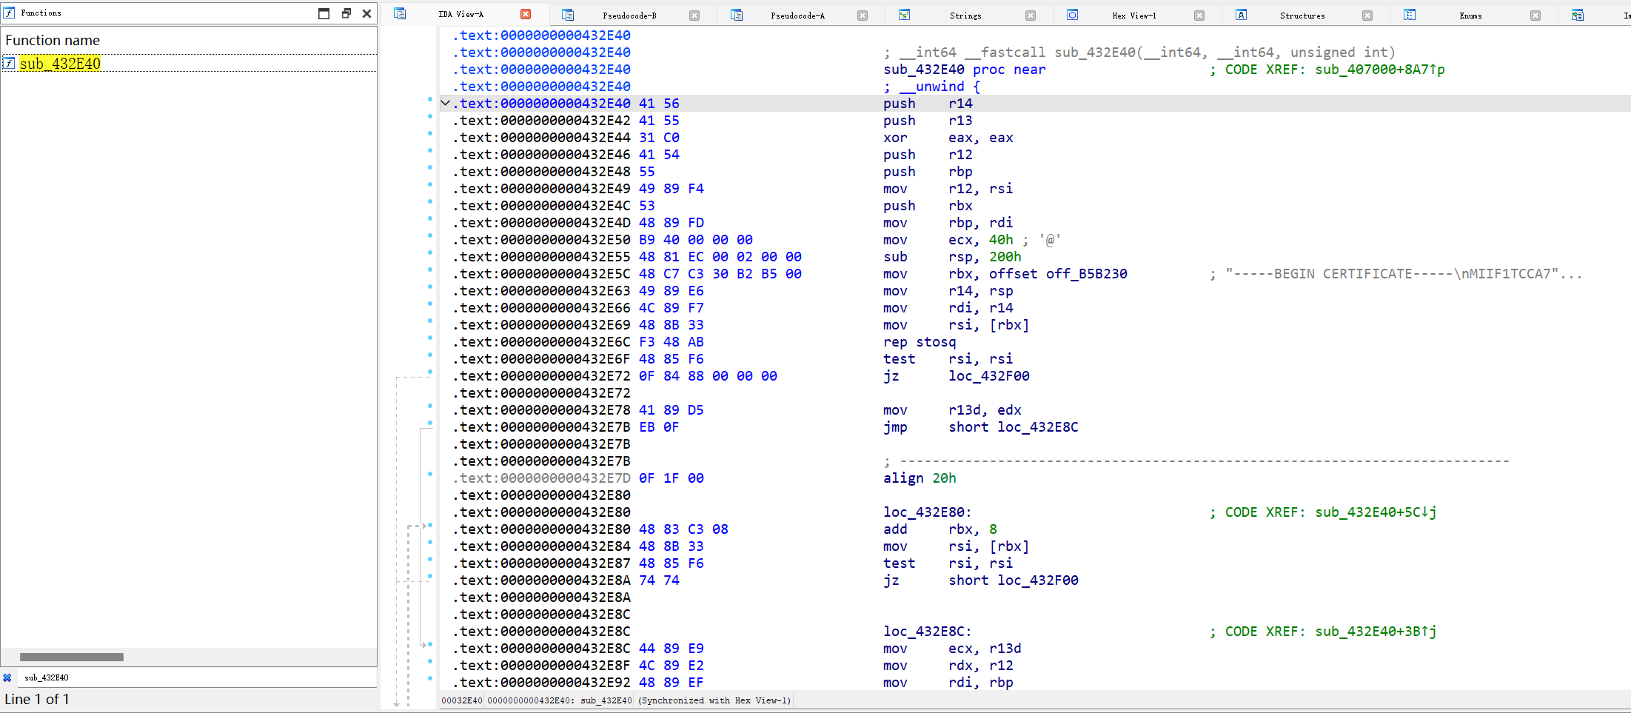This screenshot has height=713, width=1631.
Task: Click the sub_432E40 proc near declaration
Action: 965,70
